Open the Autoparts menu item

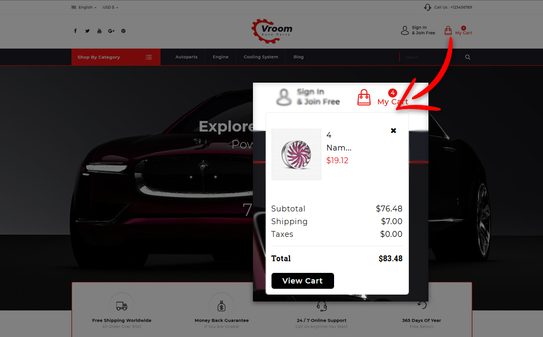pyautogui.click(x=186, y=57)
